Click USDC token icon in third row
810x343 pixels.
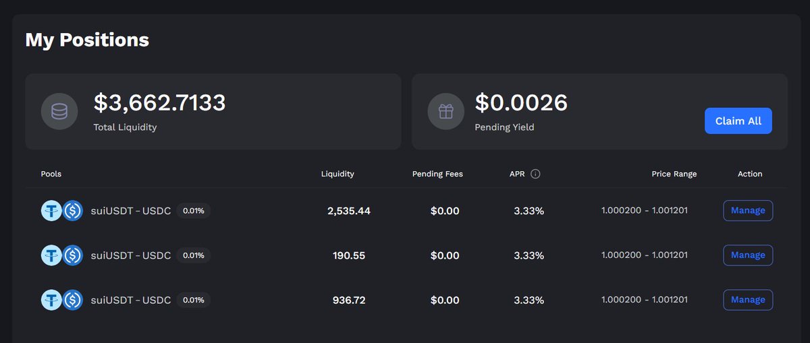[x=73, y=300]
